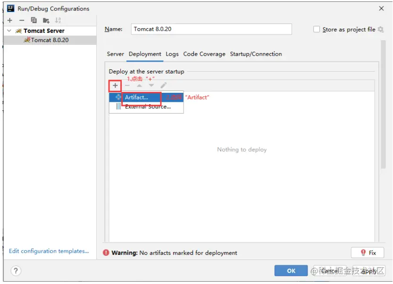The image size is (393, 284).
Task: Open the Startup/Connection tab
Action: pyautogui.click(x=256, y=54)
